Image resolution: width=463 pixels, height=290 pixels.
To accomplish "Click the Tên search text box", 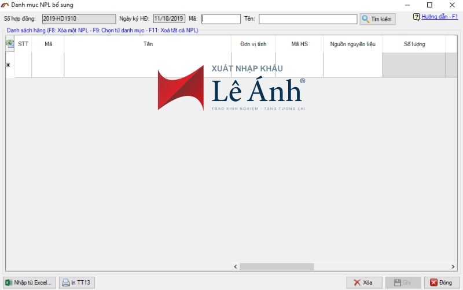I will (x=307, y=19).
